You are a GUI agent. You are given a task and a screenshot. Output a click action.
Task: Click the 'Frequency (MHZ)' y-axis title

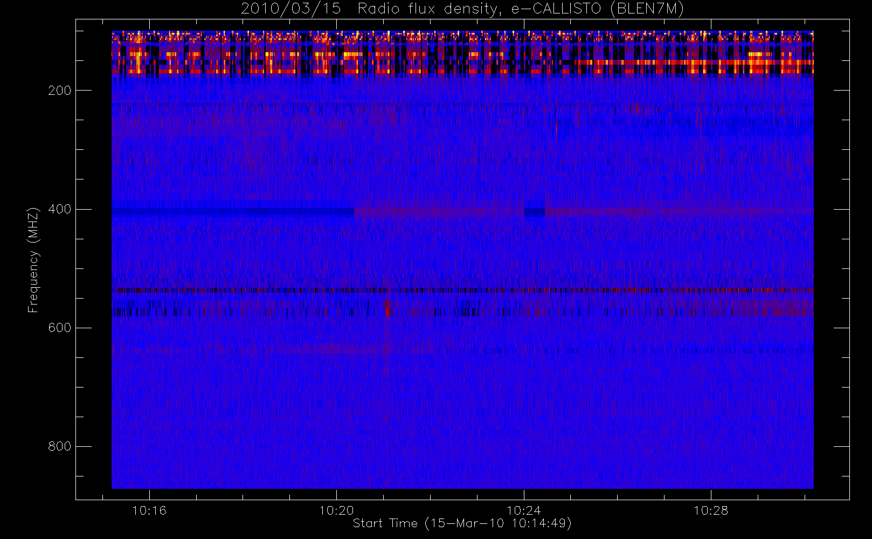tap(33, 260)
